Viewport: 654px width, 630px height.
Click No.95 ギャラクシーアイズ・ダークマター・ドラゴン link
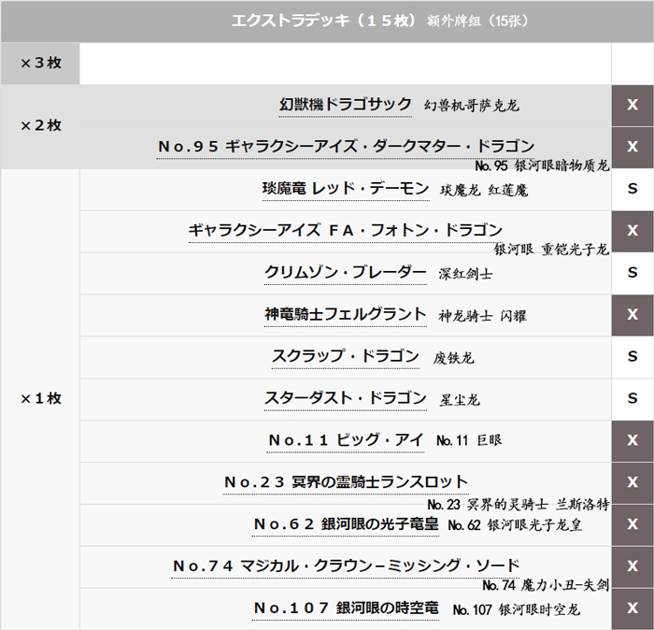[x=346, y=146]
